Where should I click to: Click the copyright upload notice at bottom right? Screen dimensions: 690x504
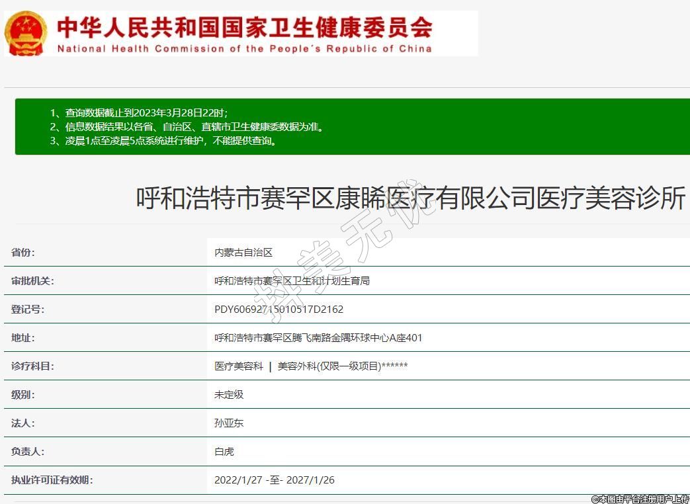(640, 499)
